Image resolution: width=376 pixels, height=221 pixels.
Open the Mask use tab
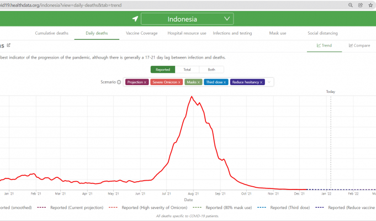[277, 33]
